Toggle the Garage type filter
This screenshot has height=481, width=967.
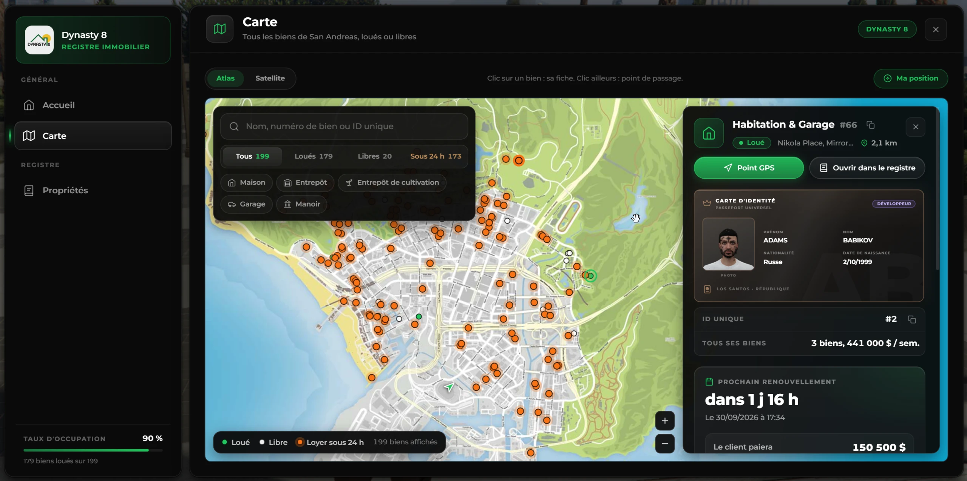coord(247,204)
